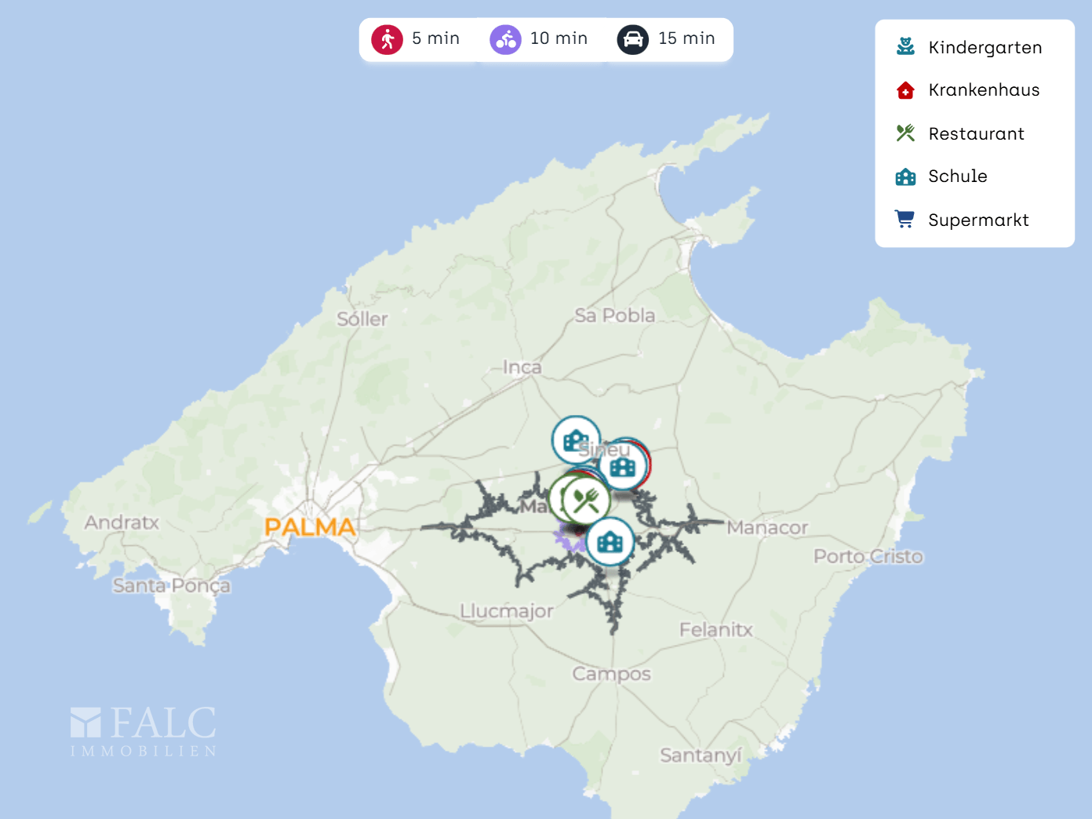1092x819 pixels.
Task: Toggle the Supermarkt legend label
Action: (978, 220)
